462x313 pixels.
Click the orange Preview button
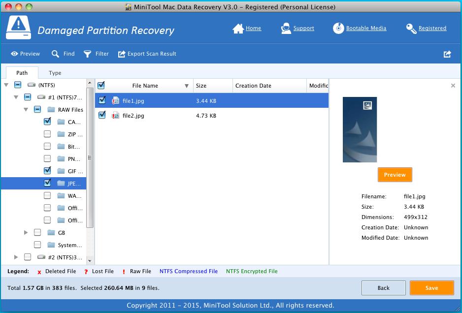point(395,175)
